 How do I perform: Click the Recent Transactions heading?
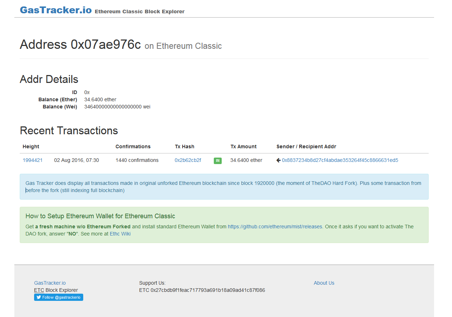point(69,130)
